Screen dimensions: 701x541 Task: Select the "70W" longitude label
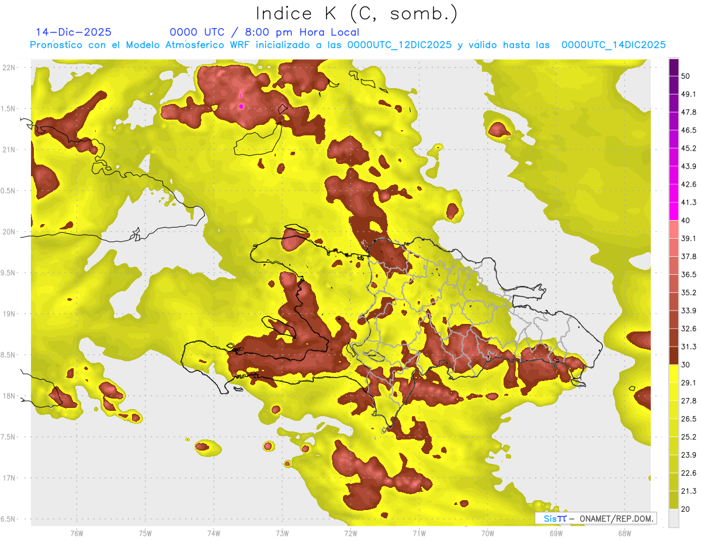[488, 533]
